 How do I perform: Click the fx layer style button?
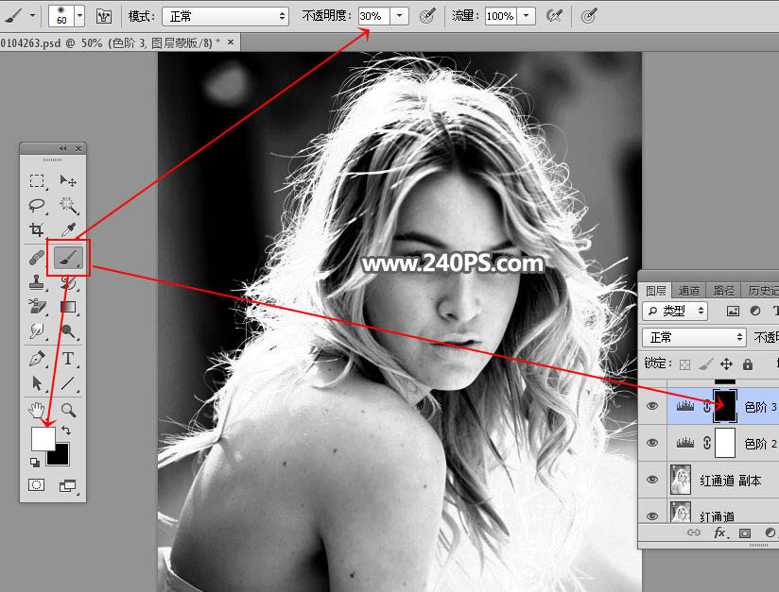[719, 533]
